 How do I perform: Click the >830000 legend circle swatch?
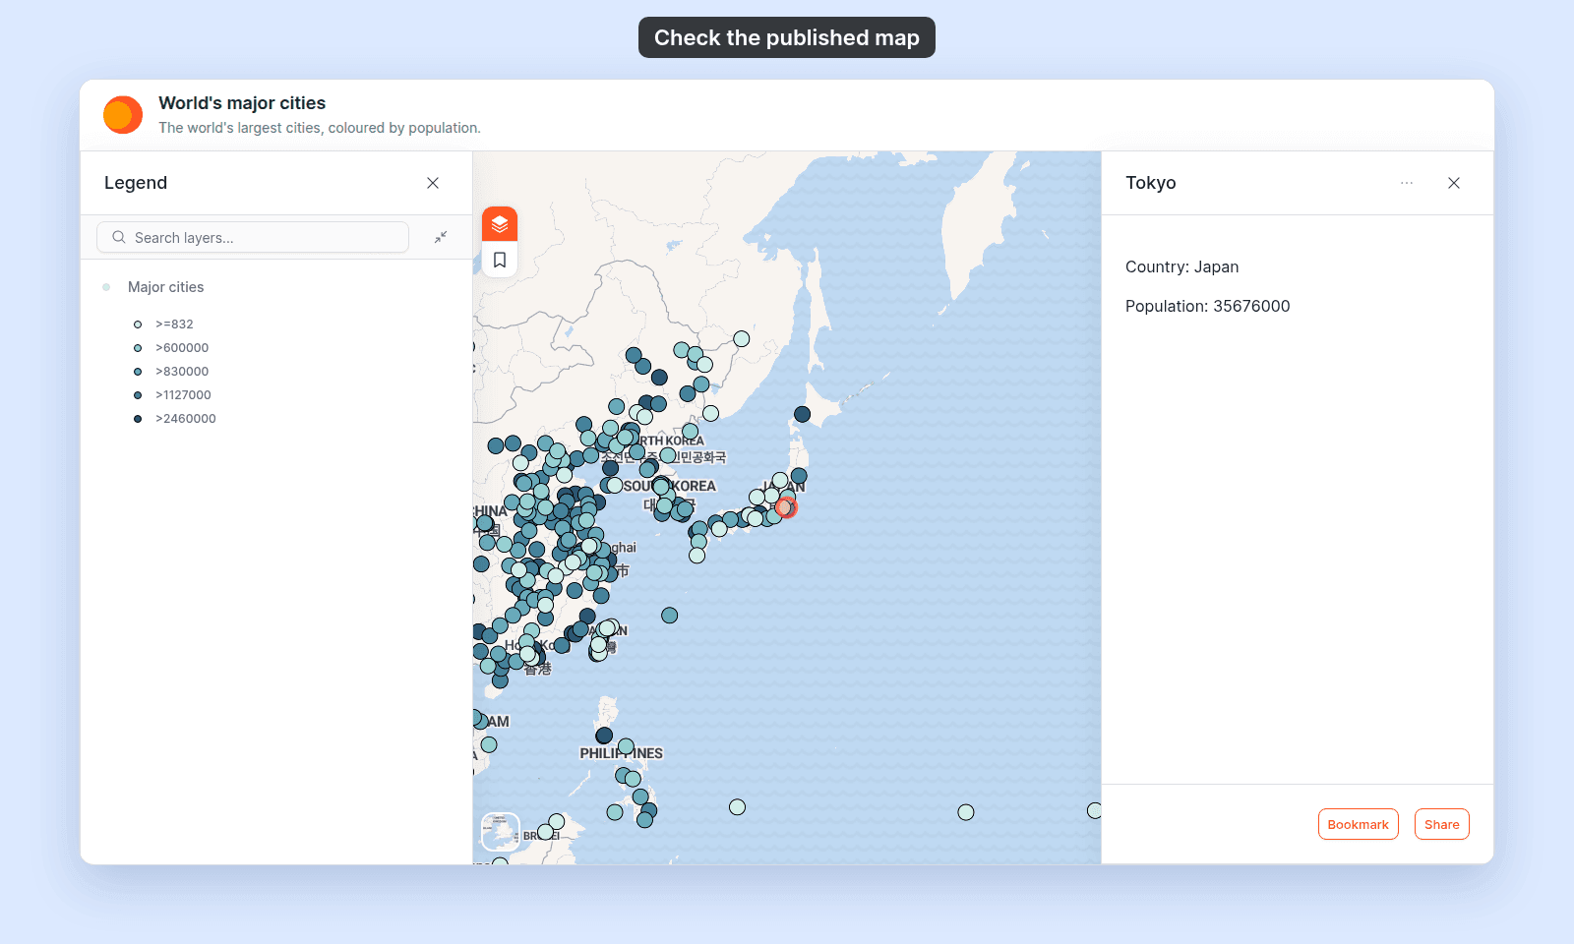coord(138,372)
